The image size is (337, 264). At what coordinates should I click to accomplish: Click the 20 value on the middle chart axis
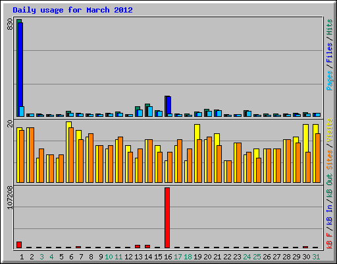(x=10, y=123)
